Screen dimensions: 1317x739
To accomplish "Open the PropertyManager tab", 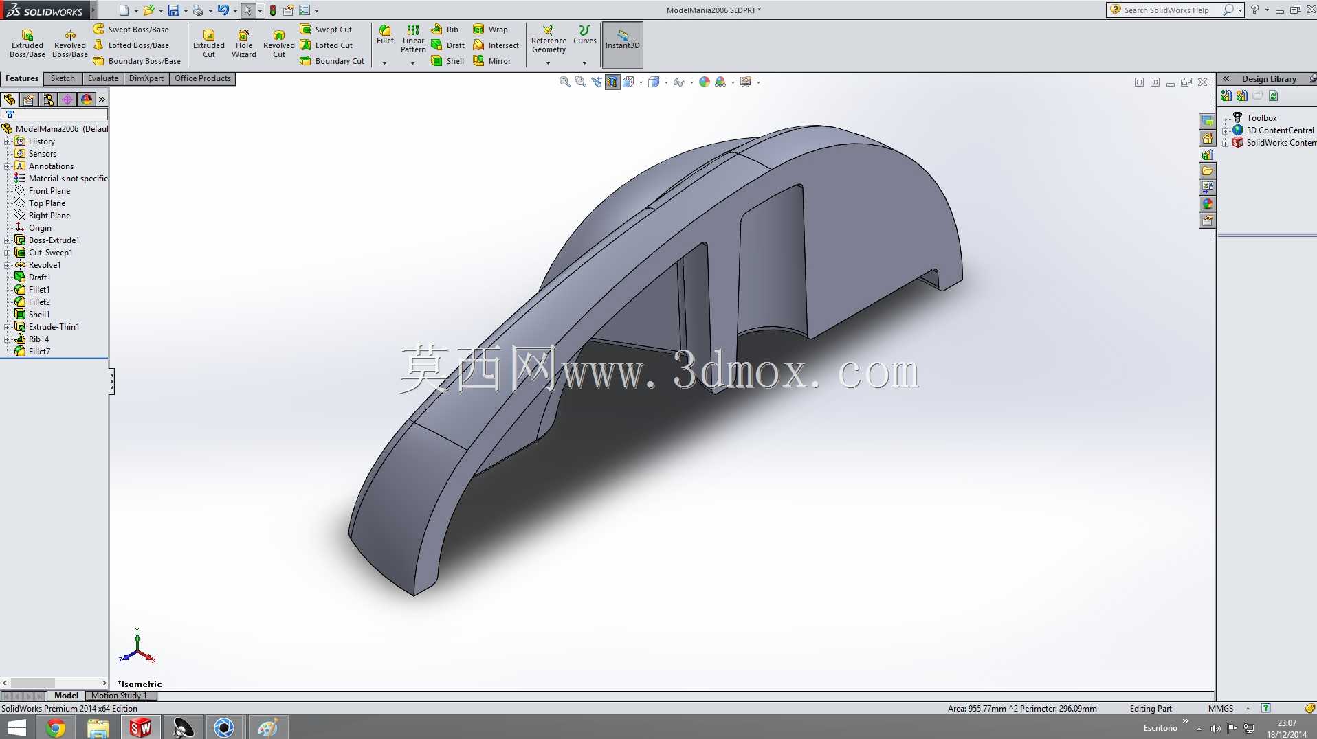I will pyautogui.click(x=29, y=100).
